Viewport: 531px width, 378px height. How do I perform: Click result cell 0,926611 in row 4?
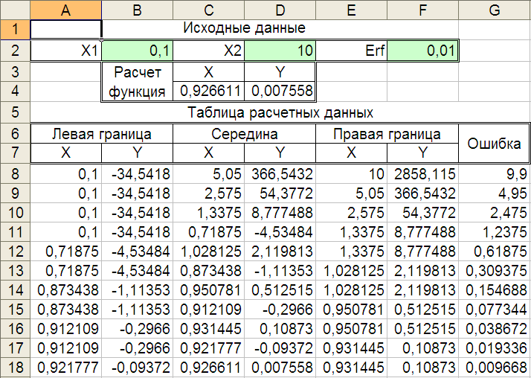(x=208, y=91)
